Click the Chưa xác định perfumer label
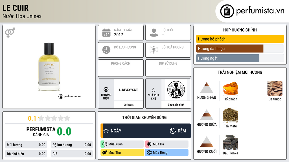 pos(176,105)
